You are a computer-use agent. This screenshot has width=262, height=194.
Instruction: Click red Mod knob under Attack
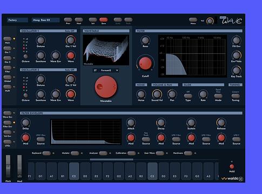click(131, 138)
